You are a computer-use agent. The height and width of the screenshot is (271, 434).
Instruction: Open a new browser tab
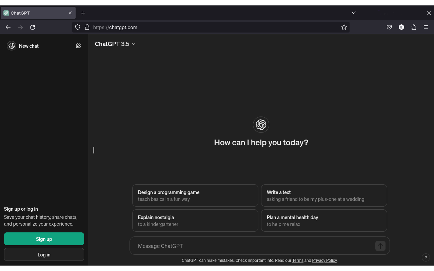[83, 13]
